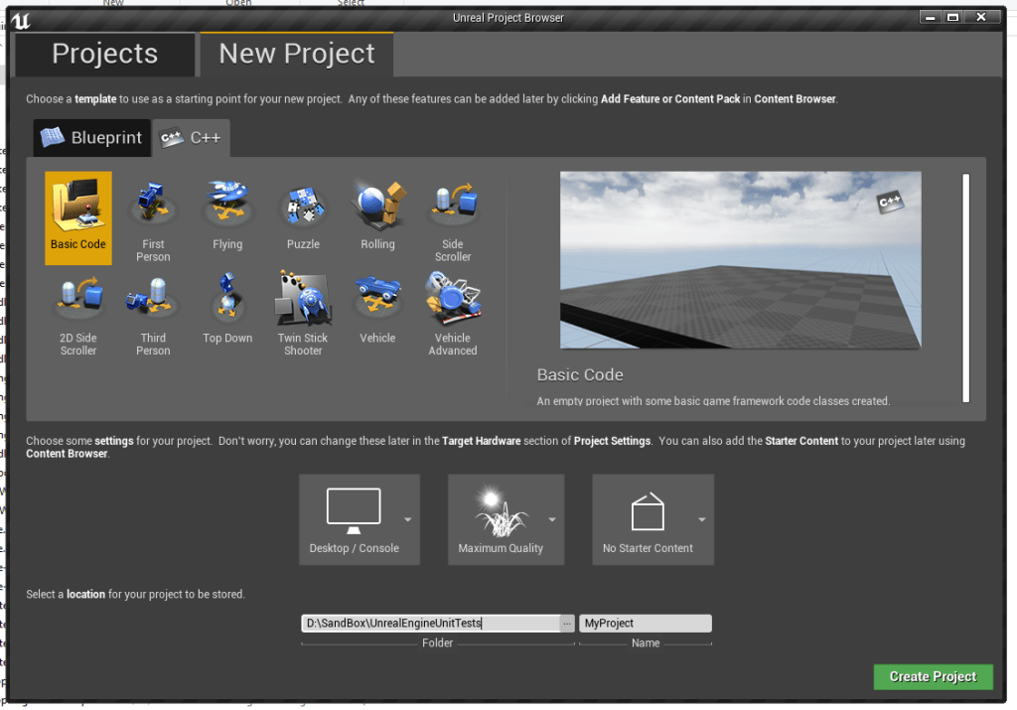The width and height of the screenshot is (1017, 710).
Task: Expand the No Starter Content dropdown arrow
Action: (x=702, y=519)
